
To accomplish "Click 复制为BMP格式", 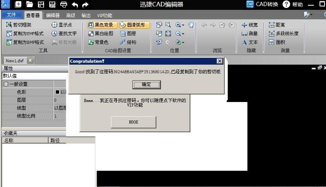I will [25, 42].
